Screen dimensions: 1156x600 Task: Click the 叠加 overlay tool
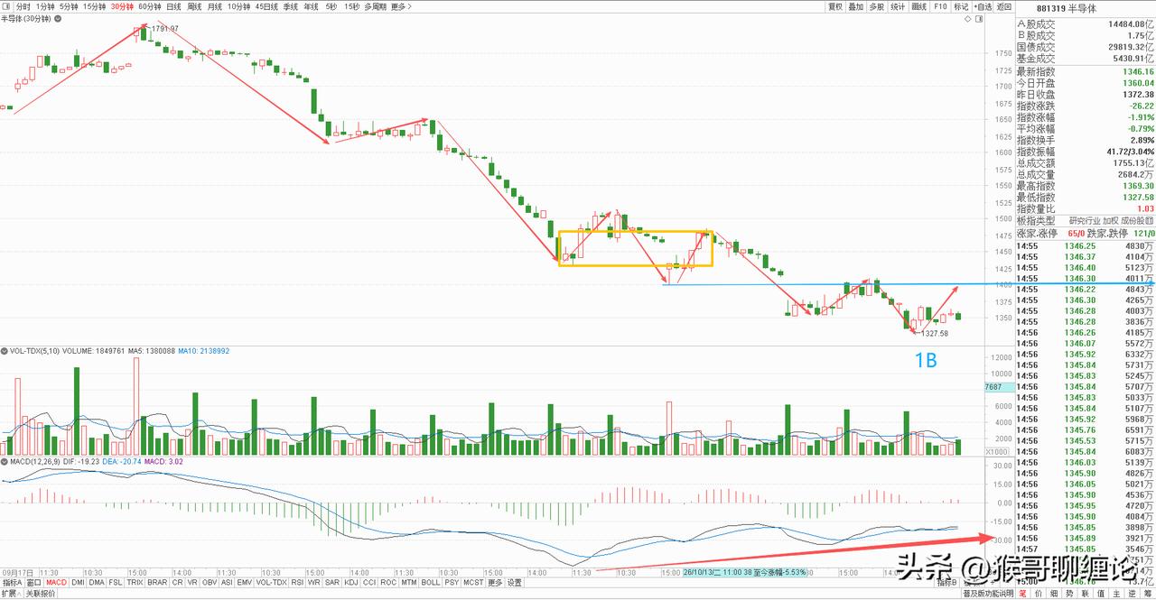pyautogui.click(x=855, y=6)
